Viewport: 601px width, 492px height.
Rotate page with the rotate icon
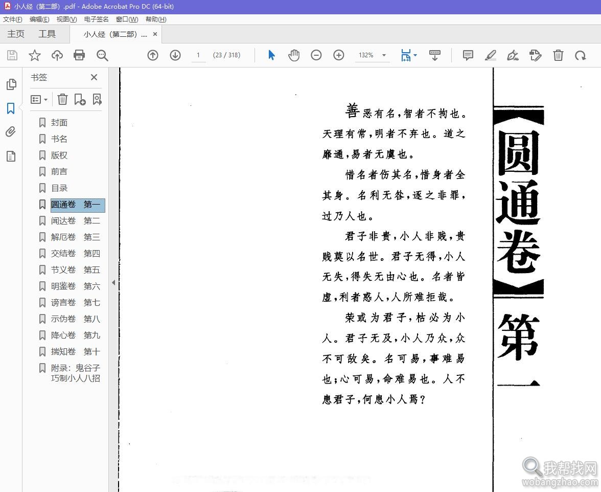581,55
